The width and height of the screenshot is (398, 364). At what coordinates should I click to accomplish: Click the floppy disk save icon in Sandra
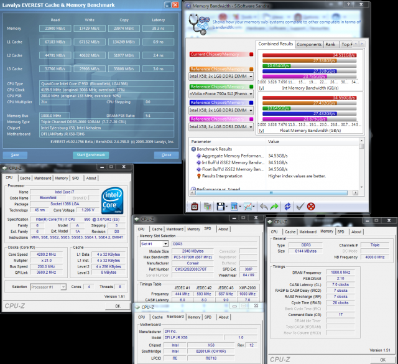point(220,207)
